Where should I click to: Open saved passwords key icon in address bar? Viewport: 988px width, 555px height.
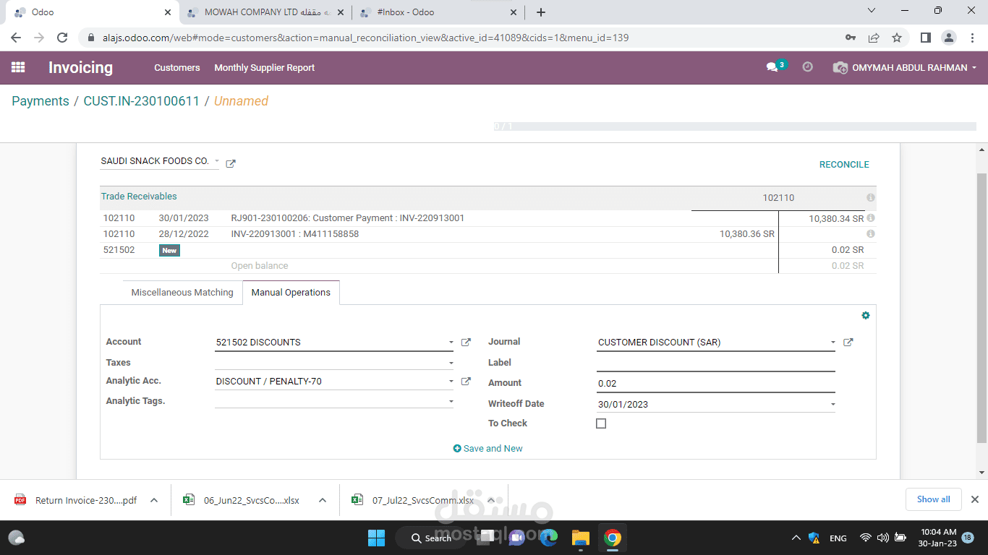coord(851,38)
